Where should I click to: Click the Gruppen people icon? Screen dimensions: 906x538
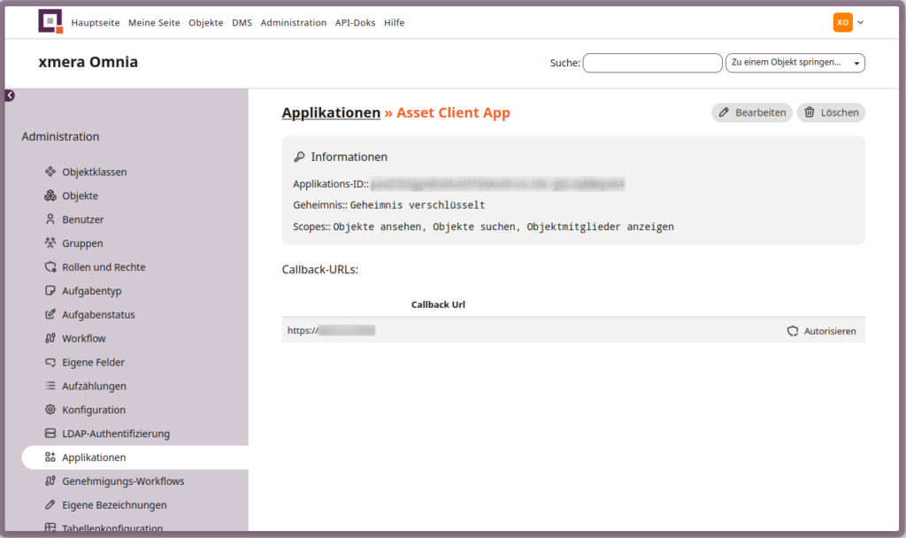pos(50,242)
